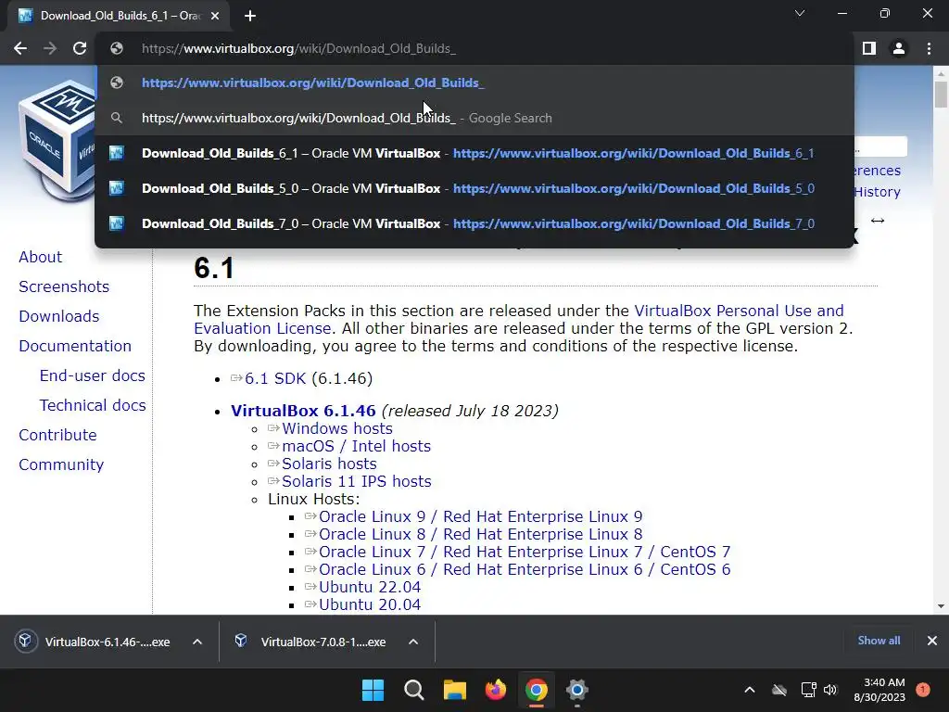Open downloaded VirtualBox-7.0.8 exe file
Viewport: 949px width, 712px height.
pyautogui.click(x=311, y=642)
